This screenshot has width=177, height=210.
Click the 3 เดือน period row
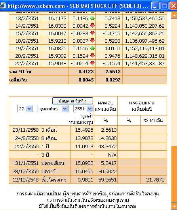tap(88, 130)
